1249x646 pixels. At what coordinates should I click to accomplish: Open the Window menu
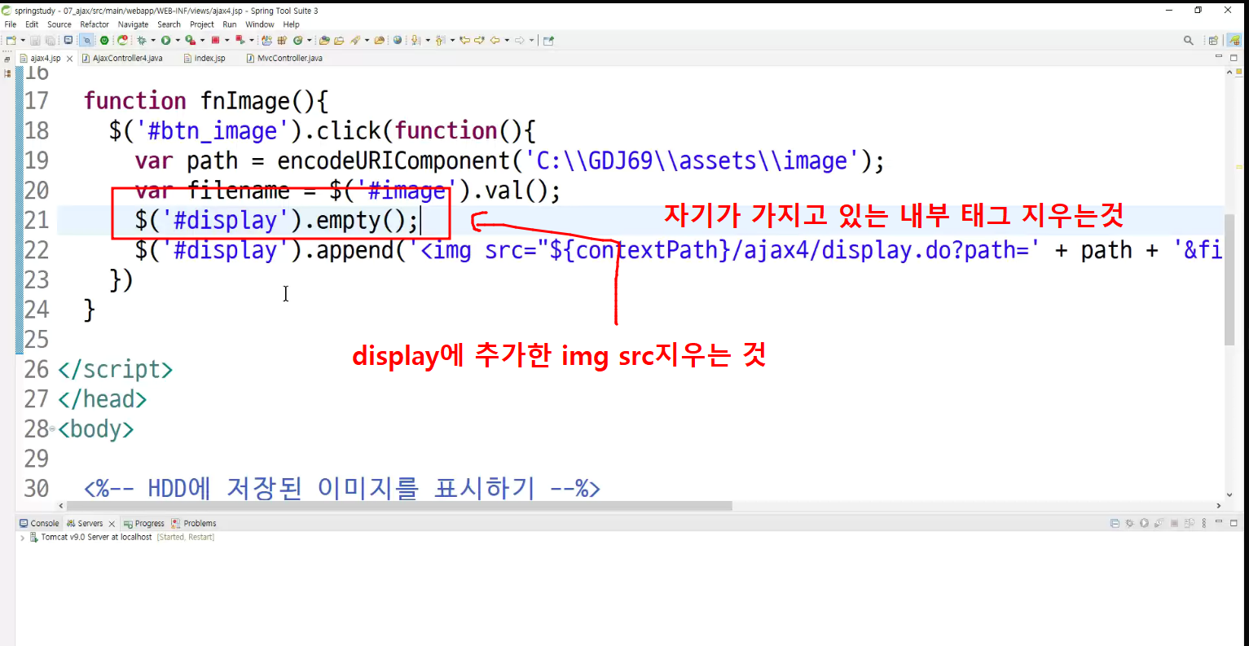[260, 24]
